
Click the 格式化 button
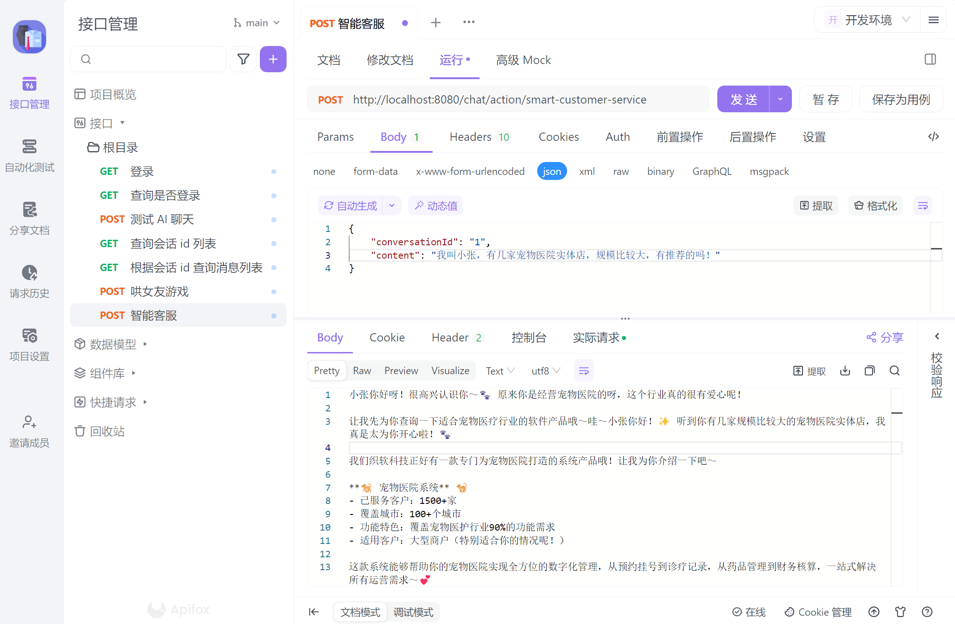click(876, 206)
